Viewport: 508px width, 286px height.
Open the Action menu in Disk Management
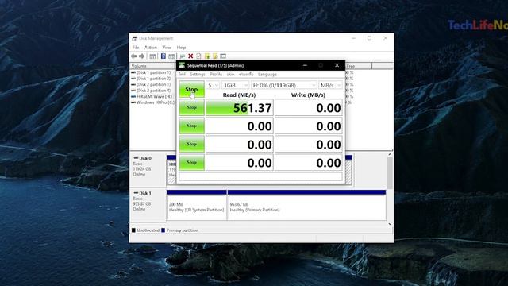(151, 48)
